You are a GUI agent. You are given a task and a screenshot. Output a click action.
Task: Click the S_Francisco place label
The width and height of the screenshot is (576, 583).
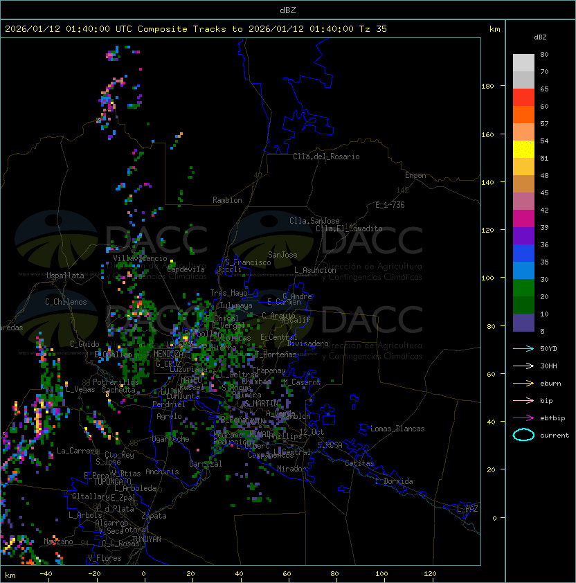[248, 262]
